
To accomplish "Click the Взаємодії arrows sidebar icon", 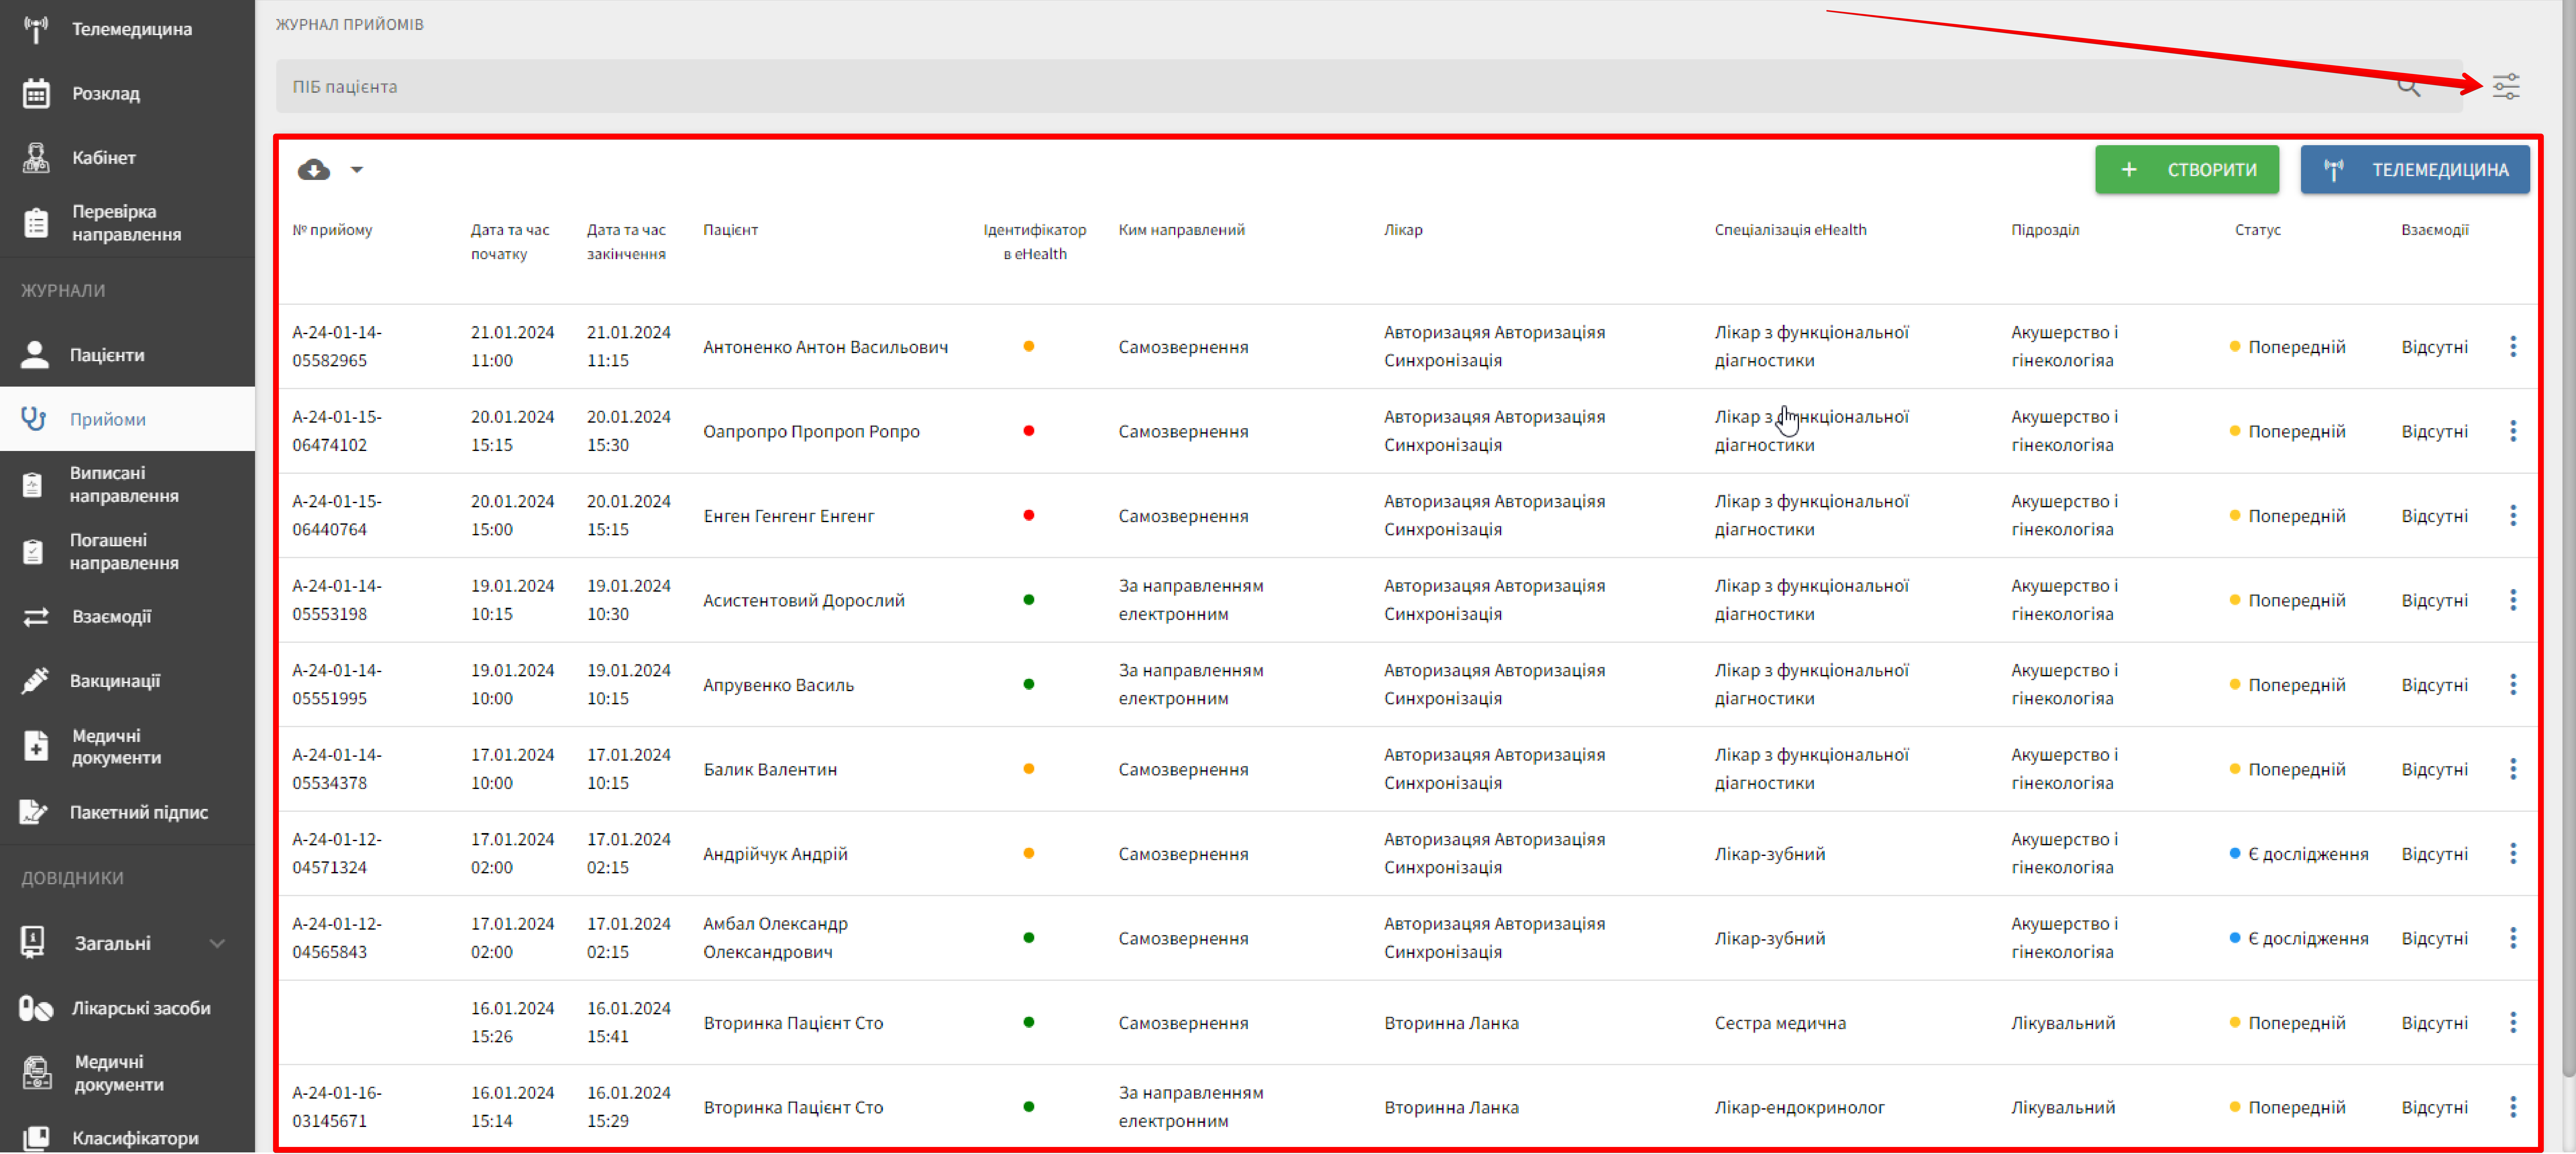I will point(36,617).
